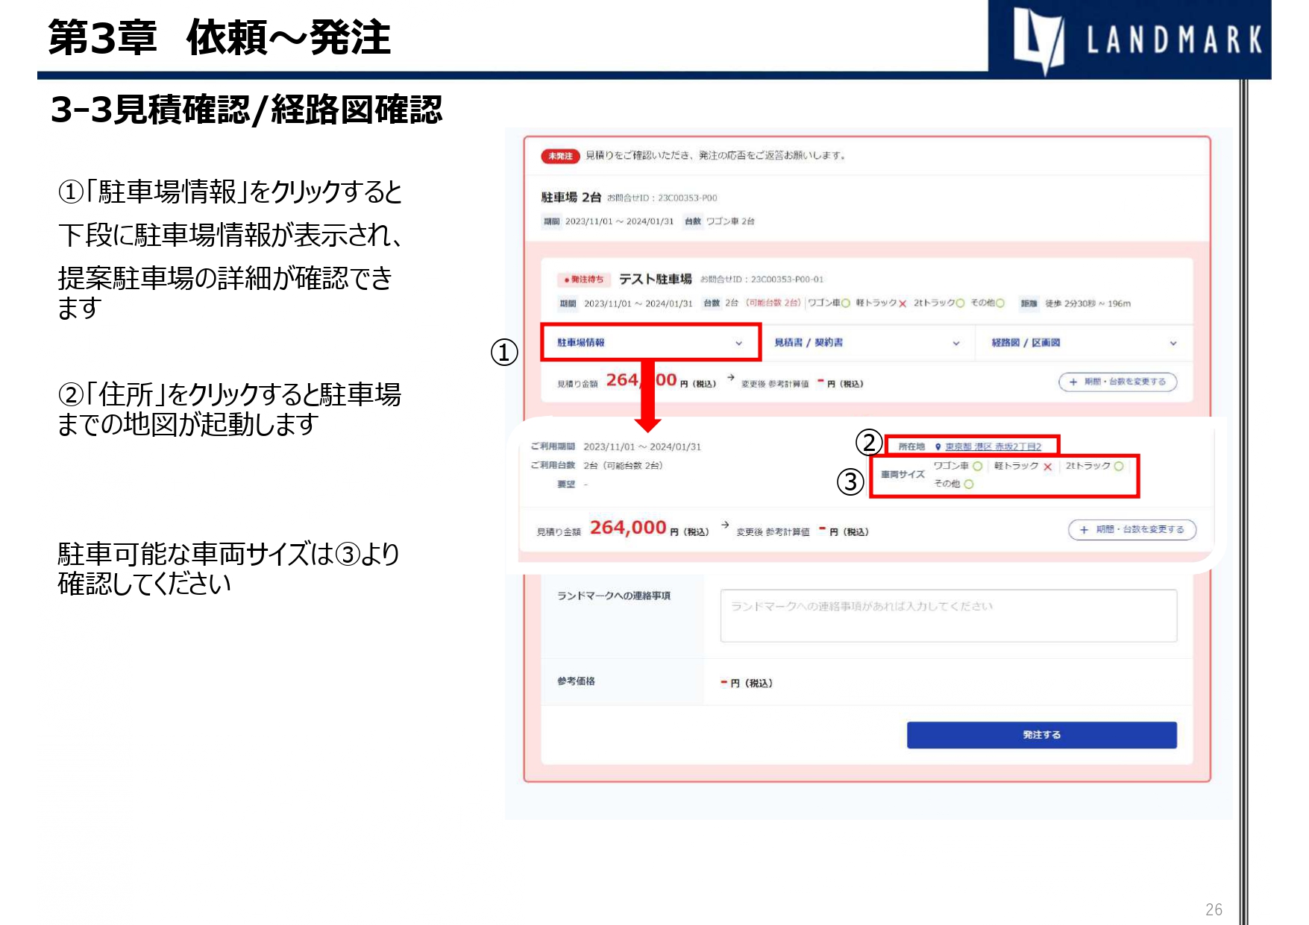Click inside the ランドマークへの連絡事項 text field
This screenshot has width=1309, height=925.
coord(948,616)
